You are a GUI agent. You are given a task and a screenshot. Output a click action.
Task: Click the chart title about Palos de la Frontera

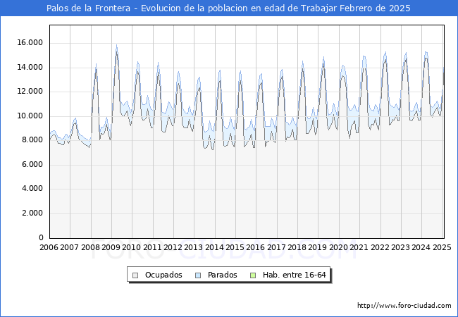point(228,8)
